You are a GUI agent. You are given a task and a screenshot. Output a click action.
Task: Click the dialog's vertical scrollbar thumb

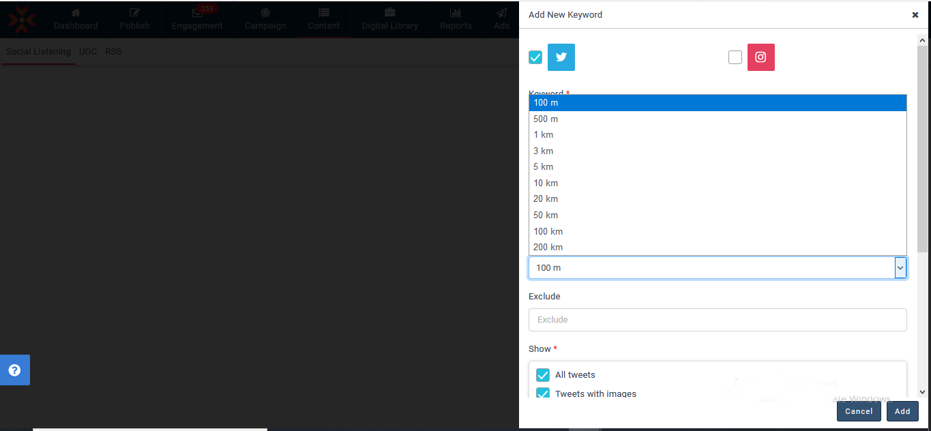(922, 149)
